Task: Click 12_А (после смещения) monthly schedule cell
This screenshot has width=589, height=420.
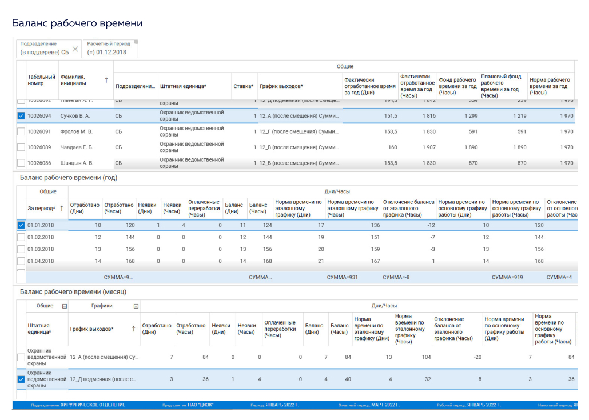Action: tap(104, 357)
